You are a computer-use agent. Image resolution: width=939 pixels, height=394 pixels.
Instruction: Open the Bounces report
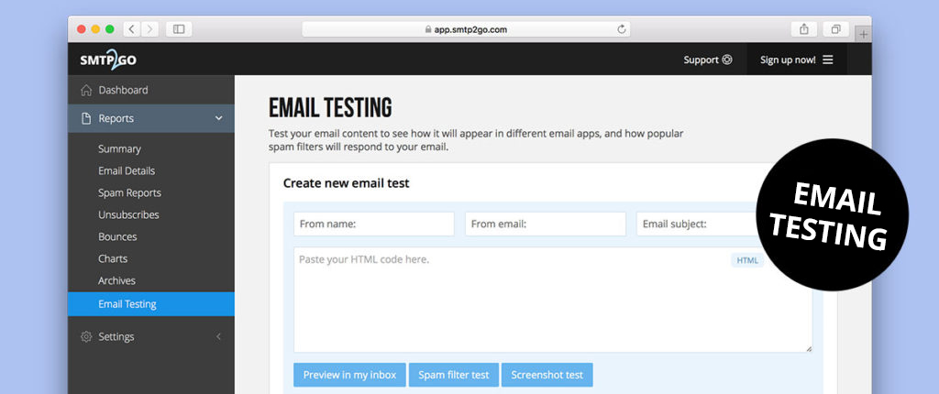click(117, 236)
